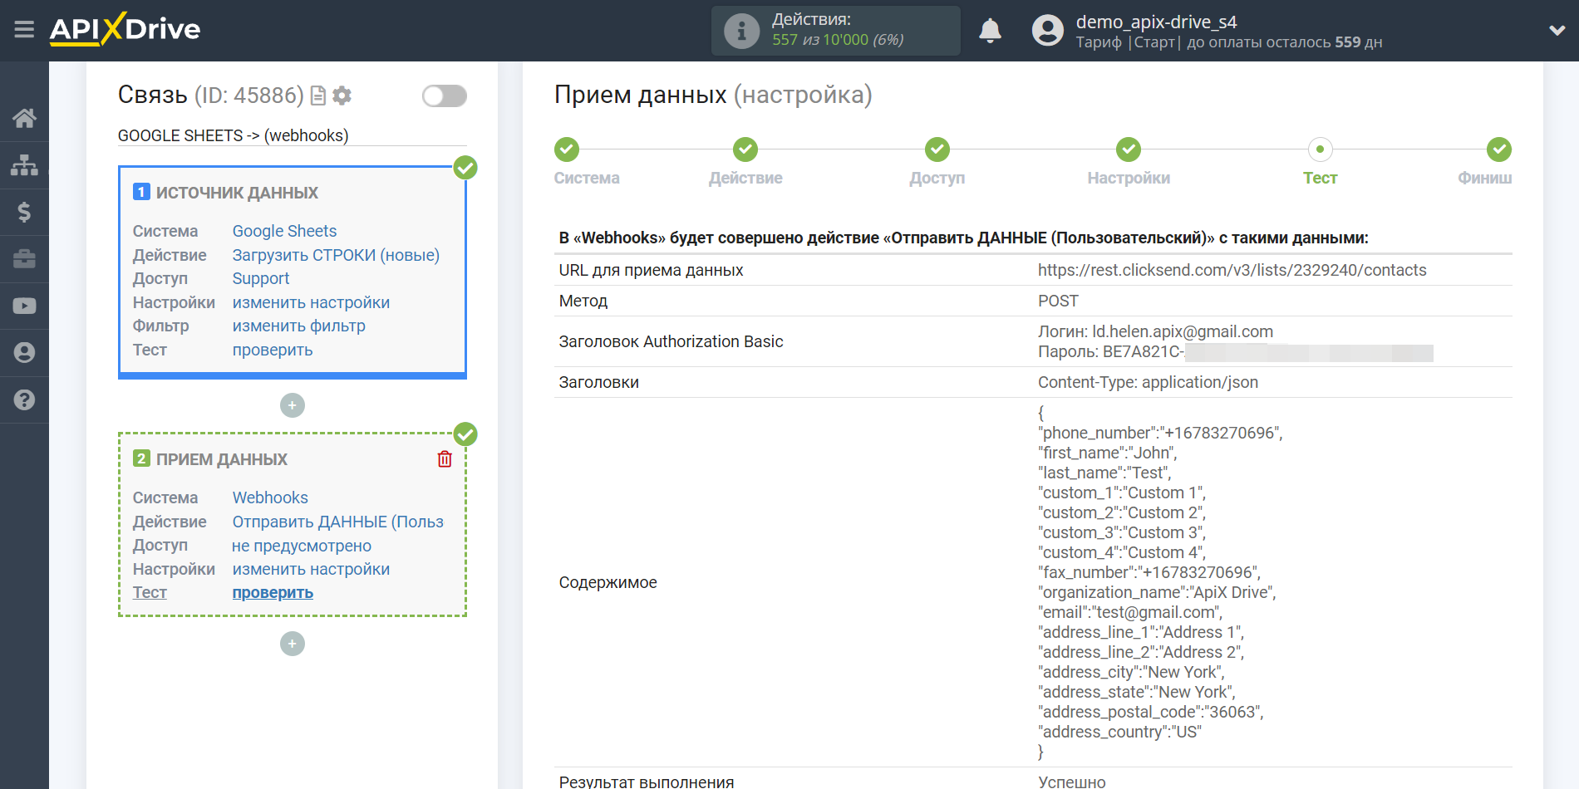
Task: Open notifications bell
Action: pyautogui.click(x=990, y=31)
